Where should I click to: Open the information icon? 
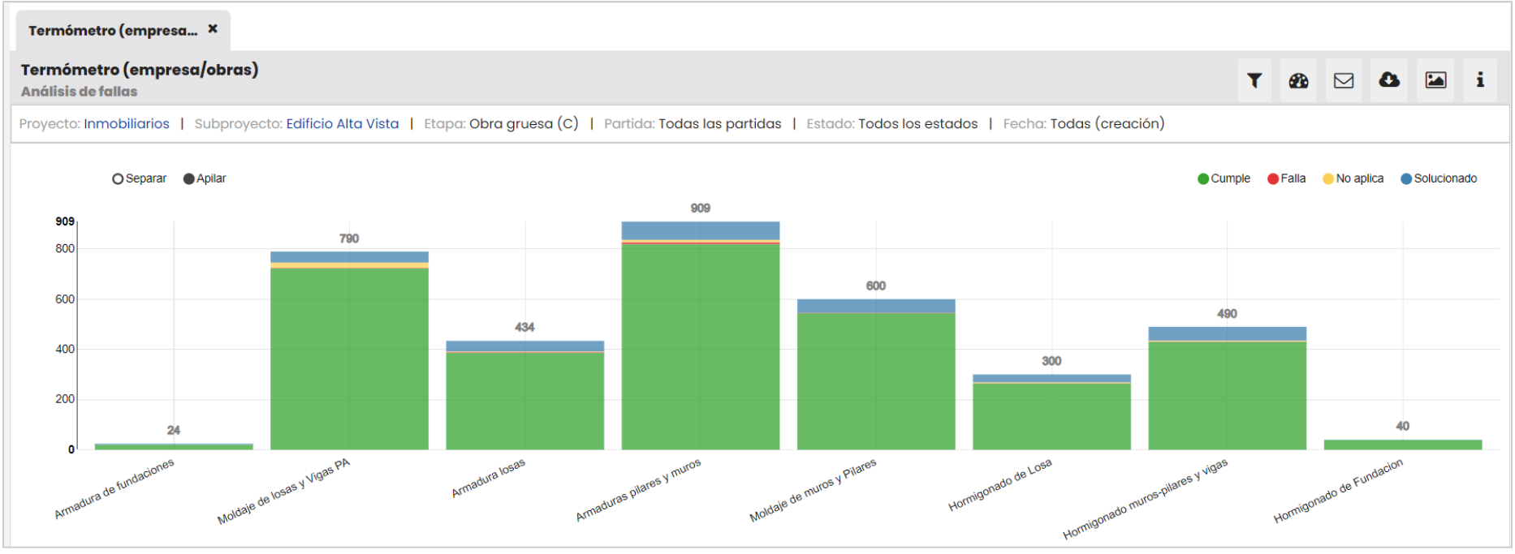point(1480,80)
